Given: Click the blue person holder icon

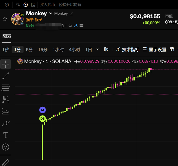Looking at the screenshot, I should 76,25.
